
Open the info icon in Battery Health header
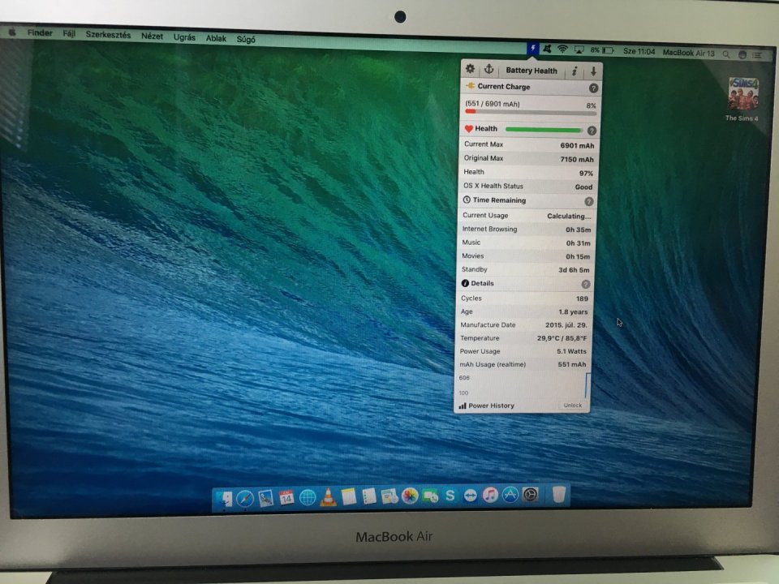[575, 71]
